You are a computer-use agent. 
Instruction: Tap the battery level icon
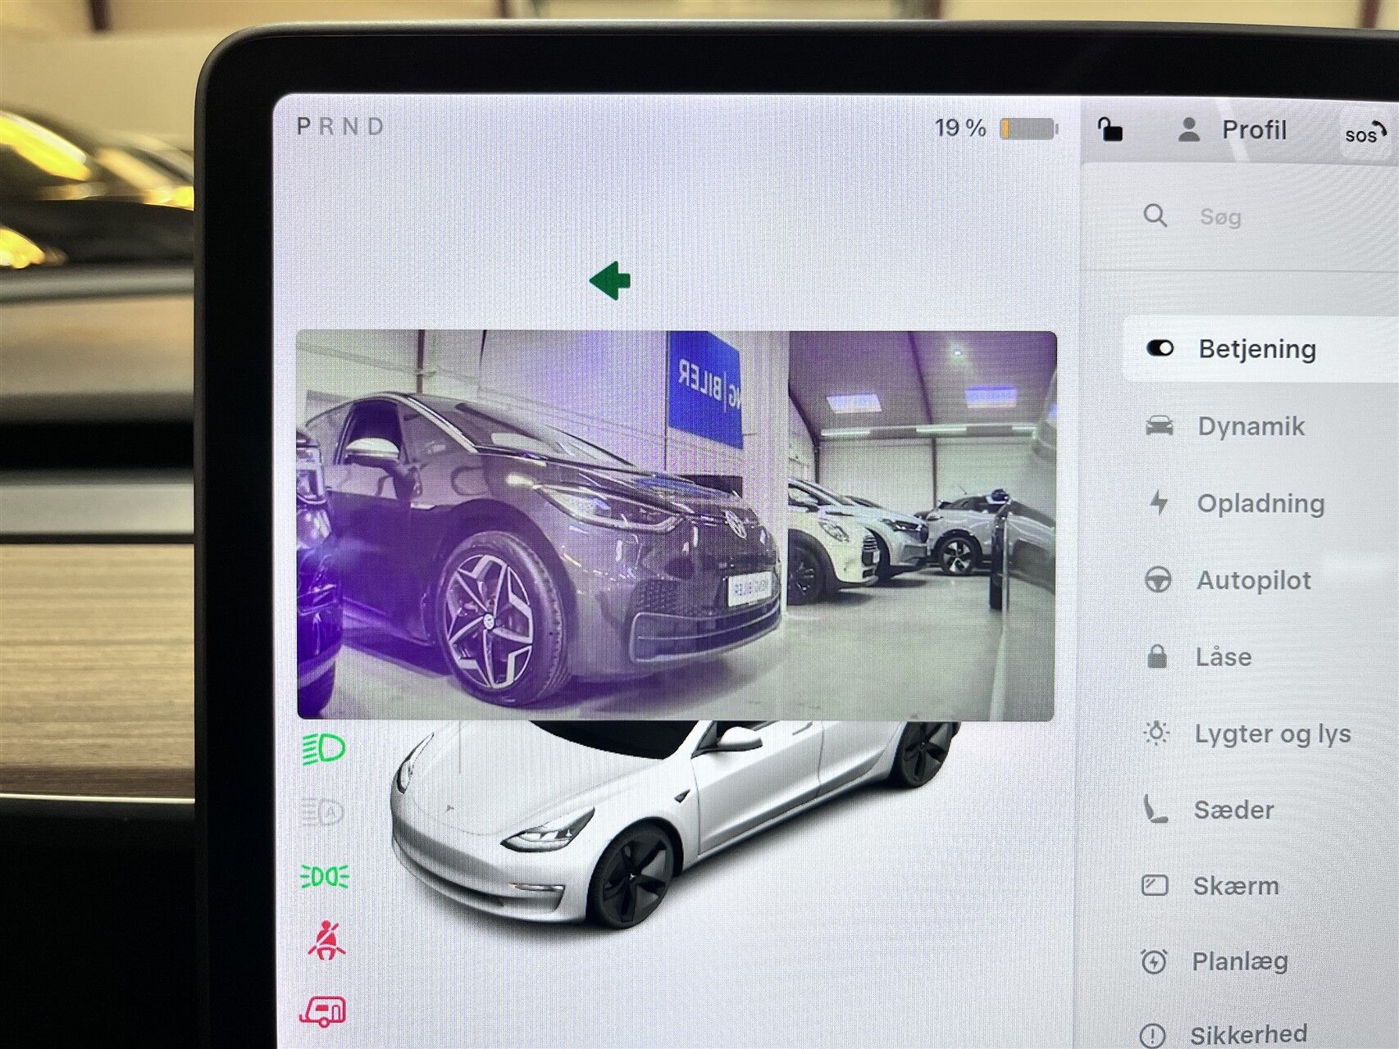[x=1028, y=129]
